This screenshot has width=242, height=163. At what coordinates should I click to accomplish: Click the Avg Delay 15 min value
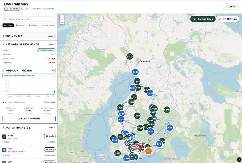pos(52,63)
